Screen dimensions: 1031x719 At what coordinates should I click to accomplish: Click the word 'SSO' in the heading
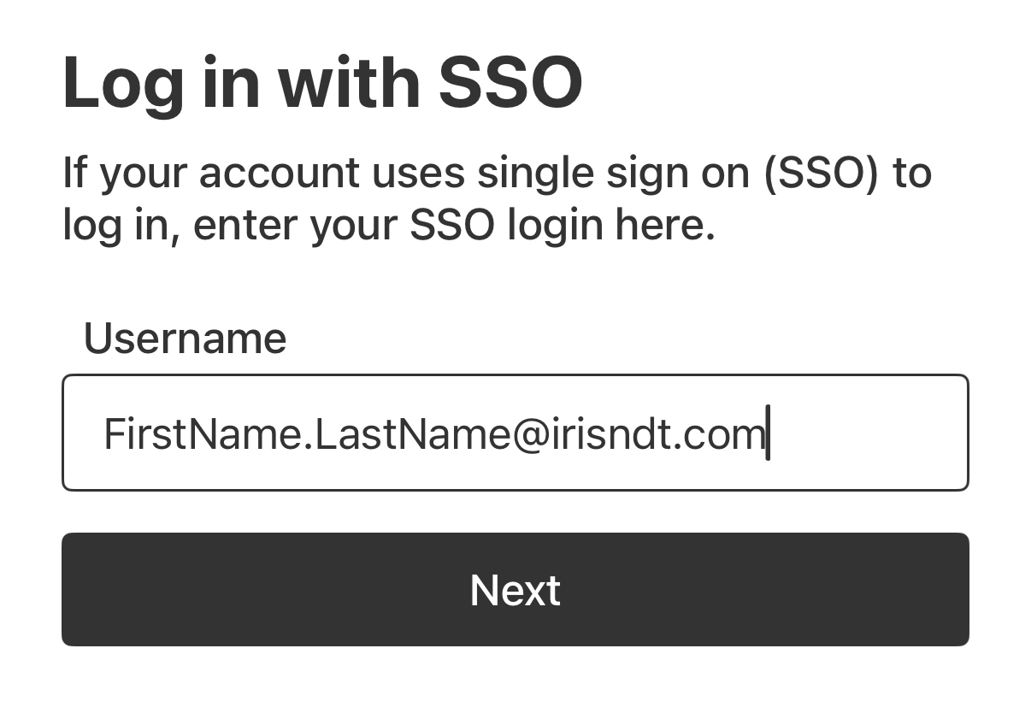tap(511, 83)
